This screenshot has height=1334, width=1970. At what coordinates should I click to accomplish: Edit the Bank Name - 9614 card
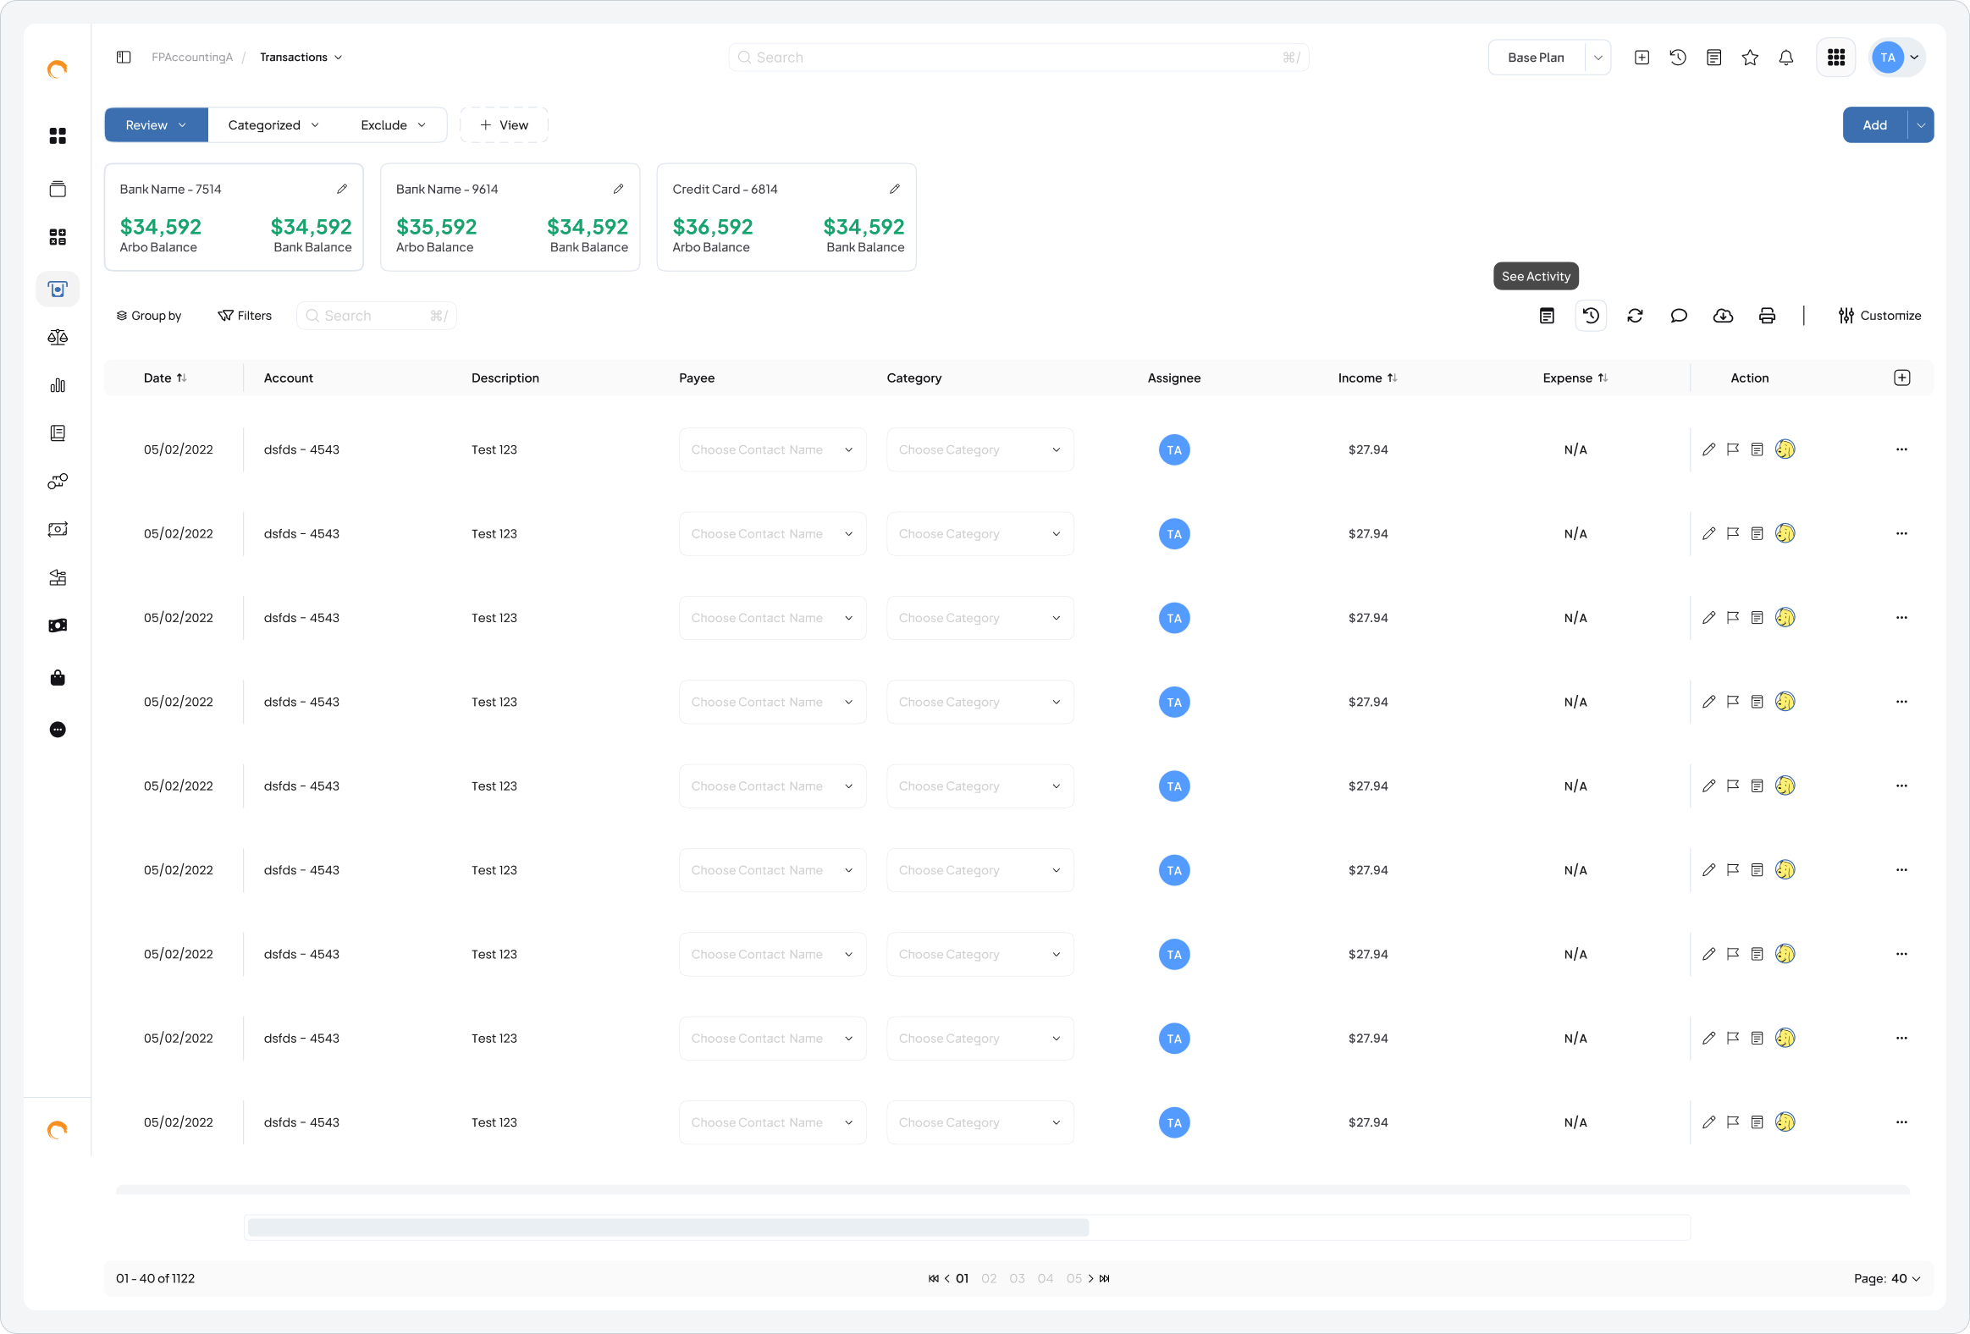(x=619, y=189)
